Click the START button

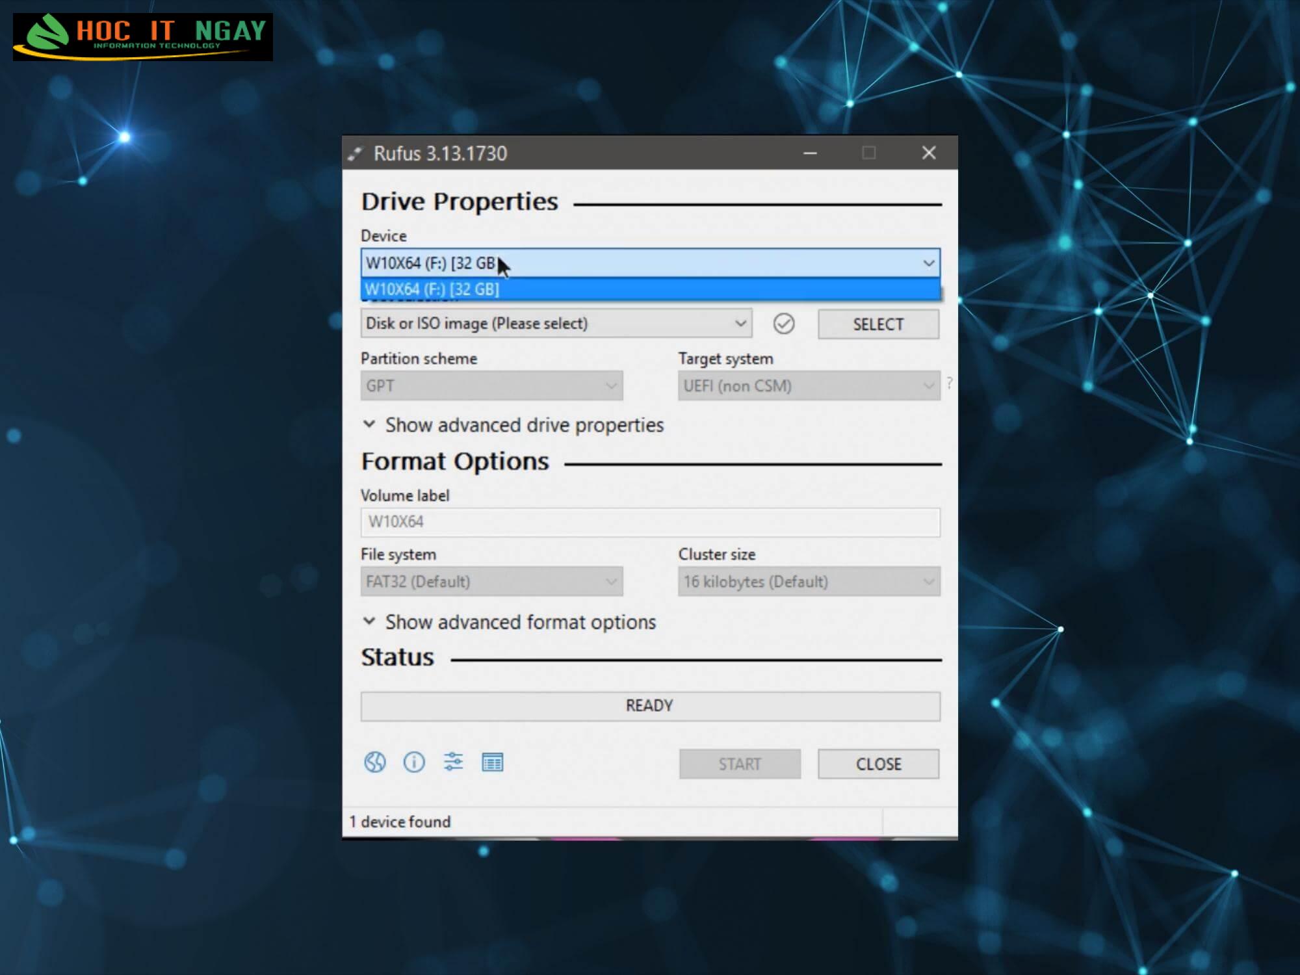point(740,764)
